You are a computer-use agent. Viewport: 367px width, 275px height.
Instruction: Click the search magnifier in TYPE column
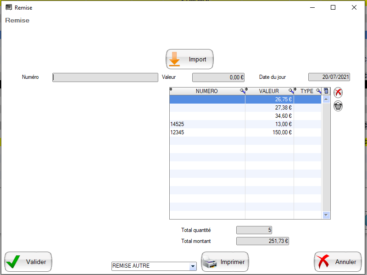tap(318, 91)
